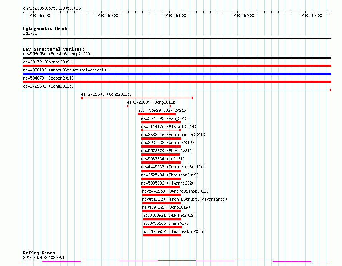This screenshot has height=266, width=342.
Task: Click the 230536800 ruler coordinate
Action: pyautogui.click(x=176, y=15)
